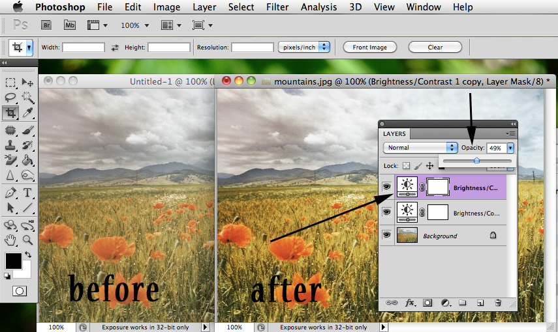This screenshot has height=332, width=558.
Task: Open the 100% zoom level dropdown
Action: click(x=135, y=25)
